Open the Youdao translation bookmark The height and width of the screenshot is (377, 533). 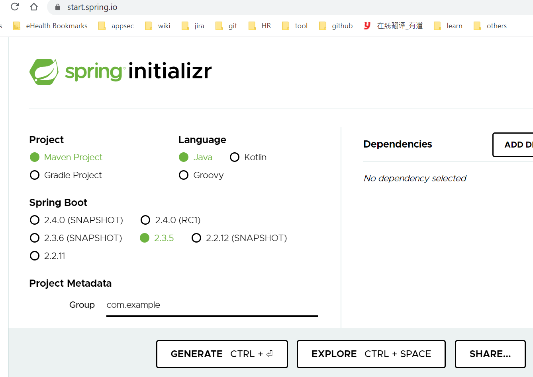coord(393,26)
